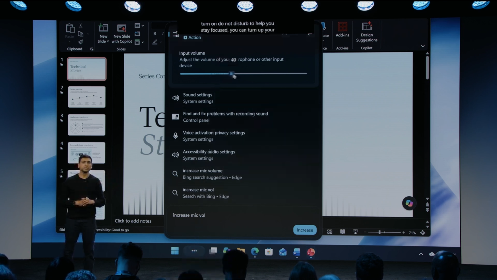Reset the slide using the Reset icon
497x280 pixels.
[137, 34]
